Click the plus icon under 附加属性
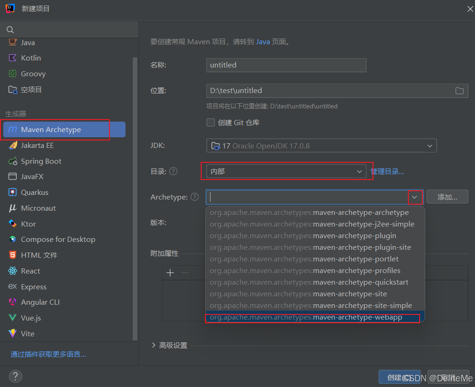 pyautogui.click(x=170, y=273)
